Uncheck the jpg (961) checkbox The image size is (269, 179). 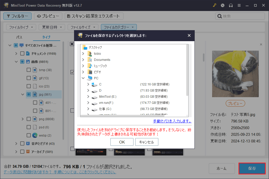pos(29,94)
